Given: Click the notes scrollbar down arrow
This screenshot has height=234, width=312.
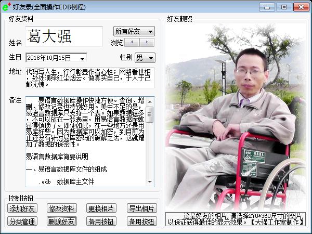Looking at the screenshot, I should [150, 183].
